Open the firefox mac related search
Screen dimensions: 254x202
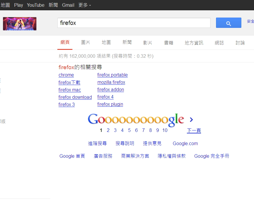point(70,90)
